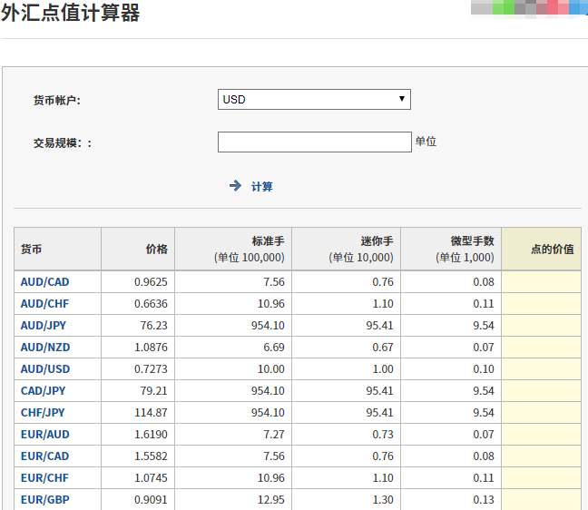Click the 标准手 column header
588x510 pixels.
coord(233,249)
